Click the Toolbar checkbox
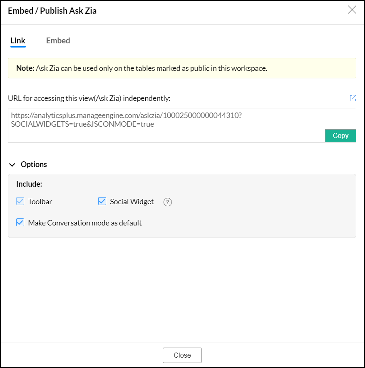 [x=20, y=201]
